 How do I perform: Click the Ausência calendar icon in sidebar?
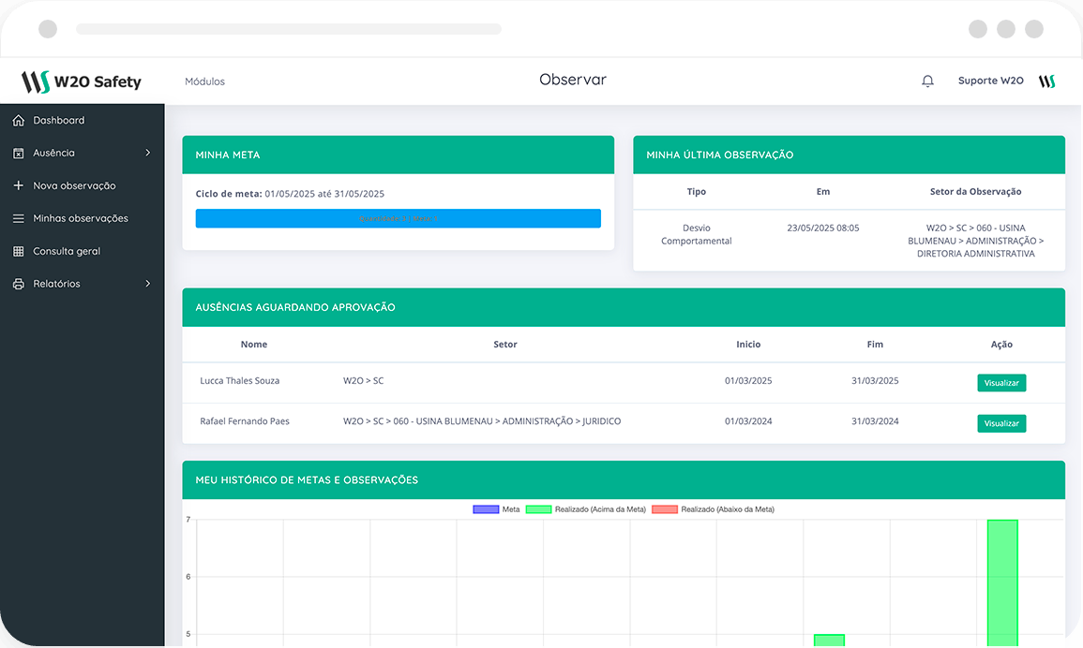19,154
